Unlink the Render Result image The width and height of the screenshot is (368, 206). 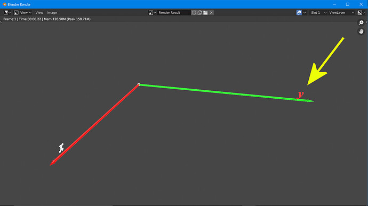click(211, 13)
